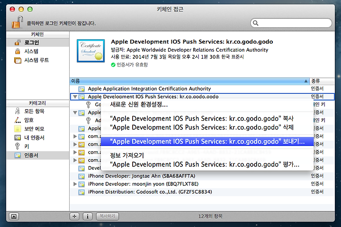Select the 시스템 keychain
341x227 pixels.
click(x=37, y=51)
